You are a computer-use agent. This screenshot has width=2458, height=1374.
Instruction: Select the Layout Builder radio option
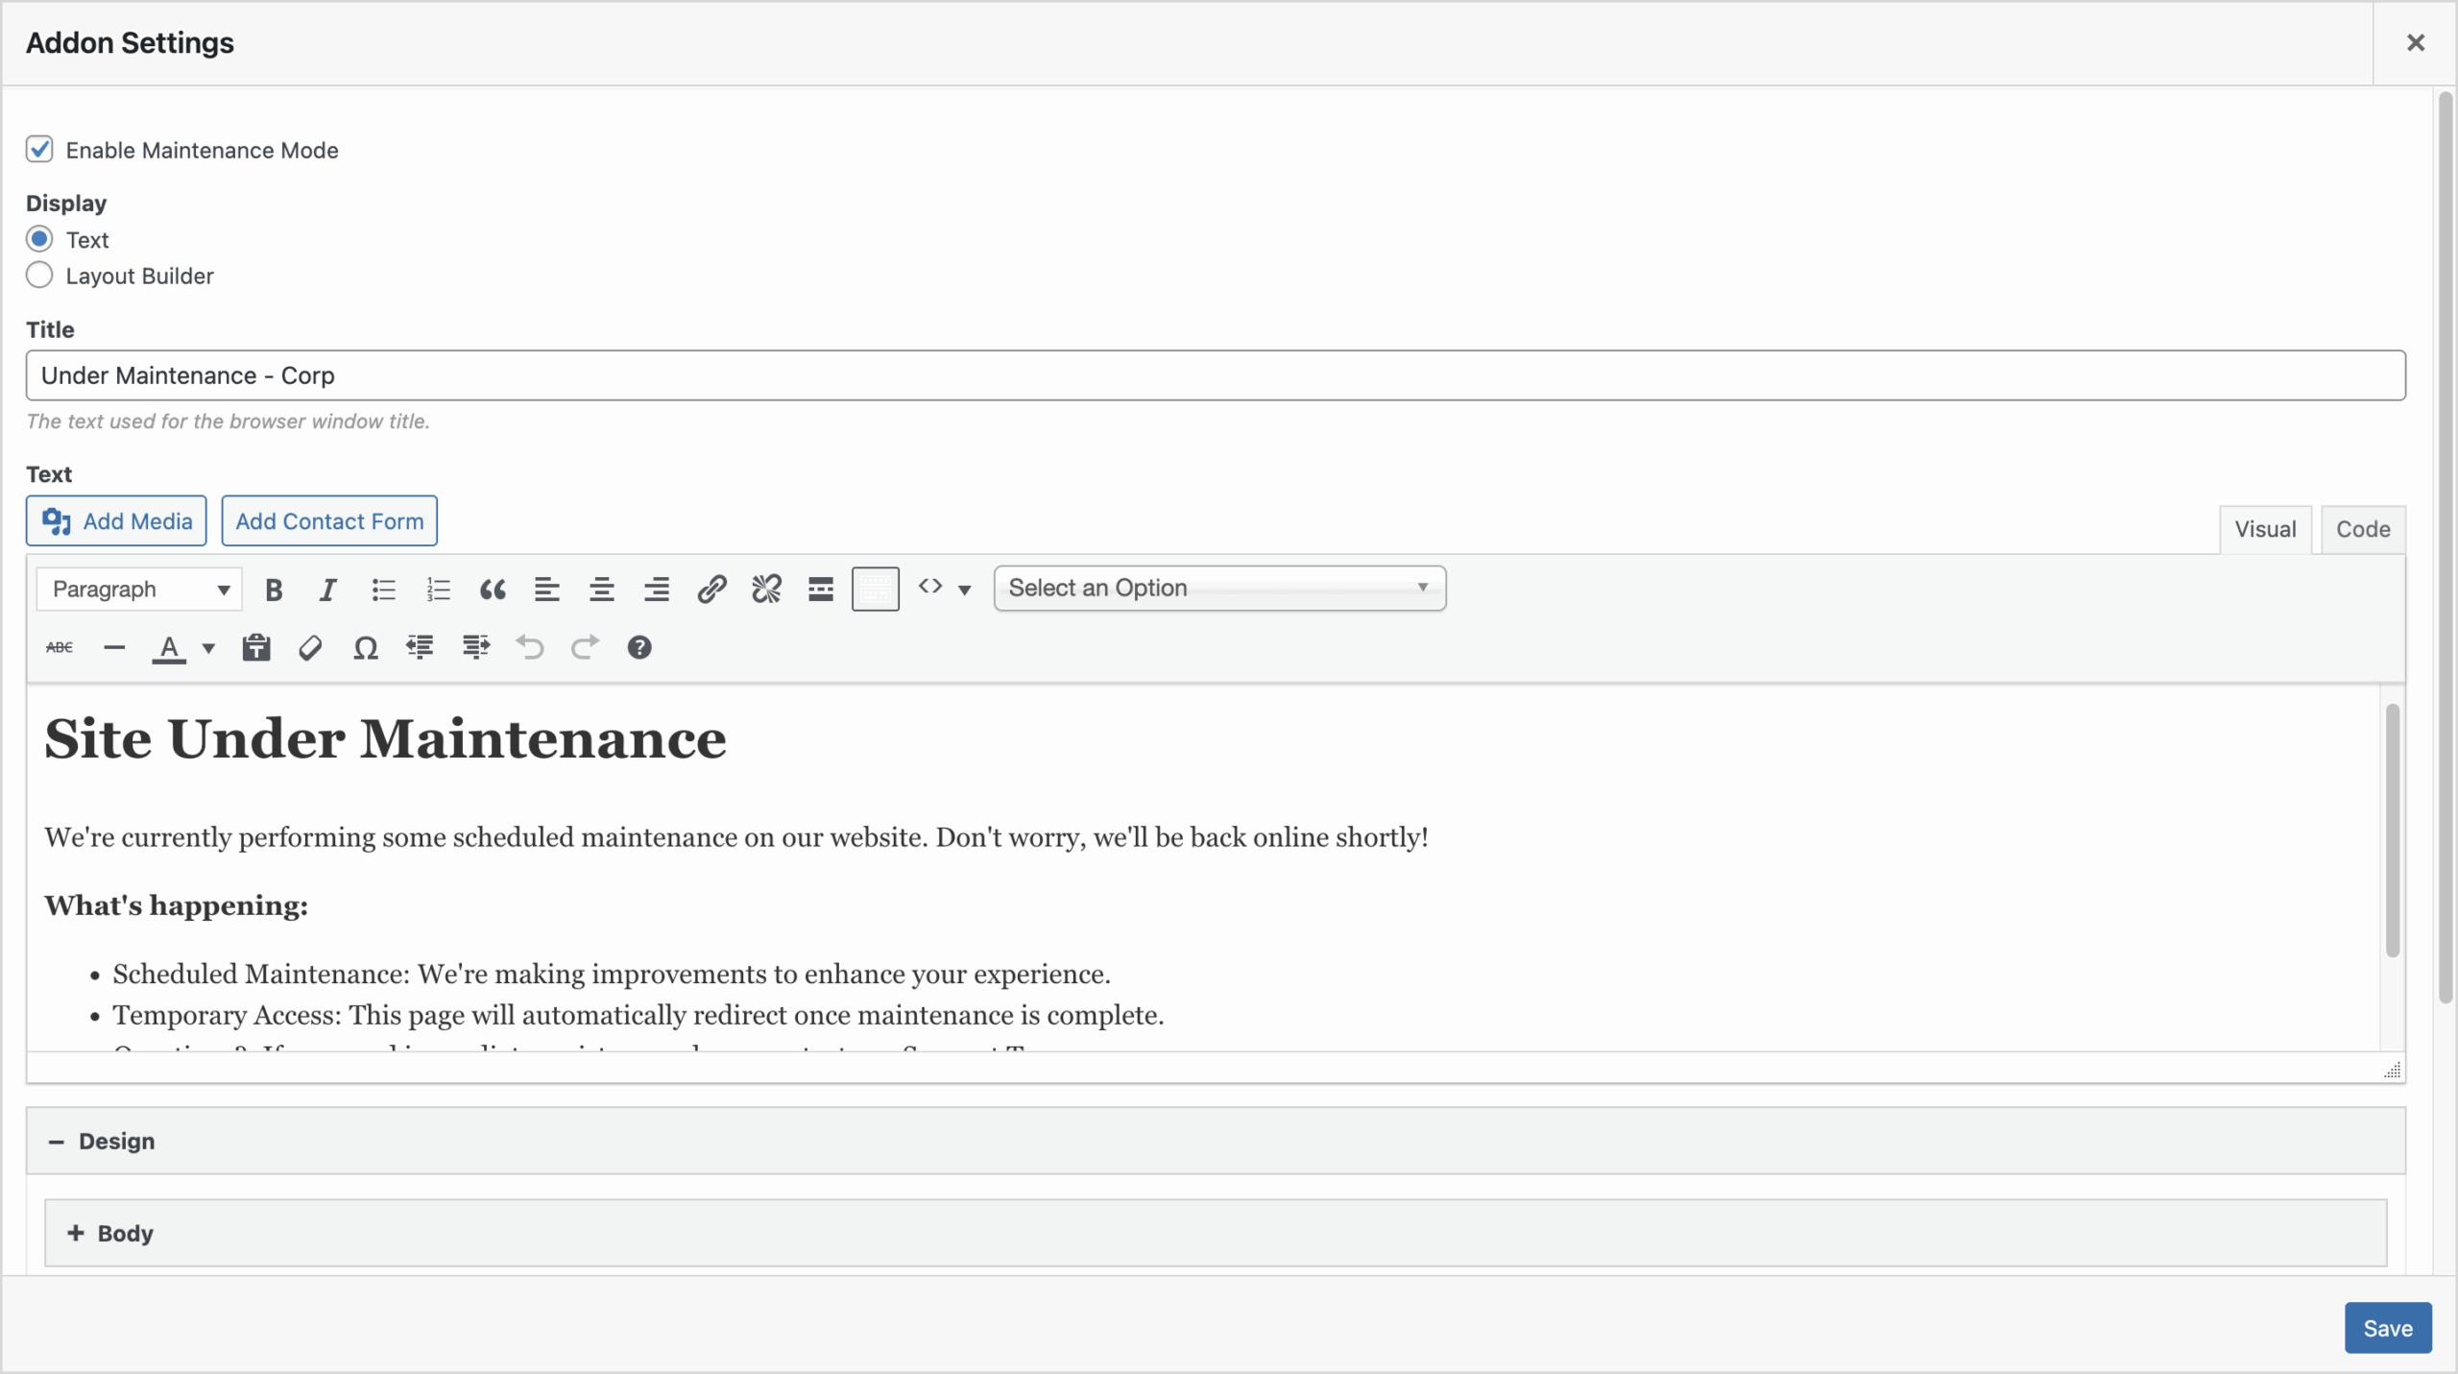coord(39,276)
